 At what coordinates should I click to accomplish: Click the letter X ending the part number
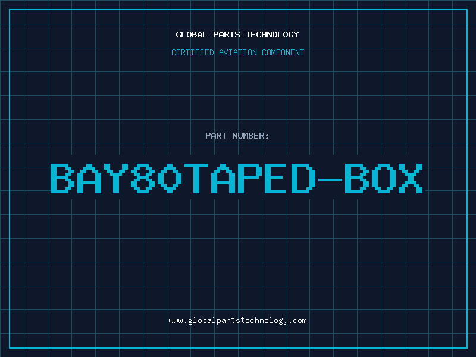coord(411,178)
